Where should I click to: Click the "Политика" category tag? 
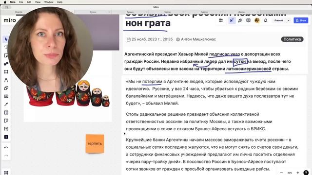tap(292, 39)
